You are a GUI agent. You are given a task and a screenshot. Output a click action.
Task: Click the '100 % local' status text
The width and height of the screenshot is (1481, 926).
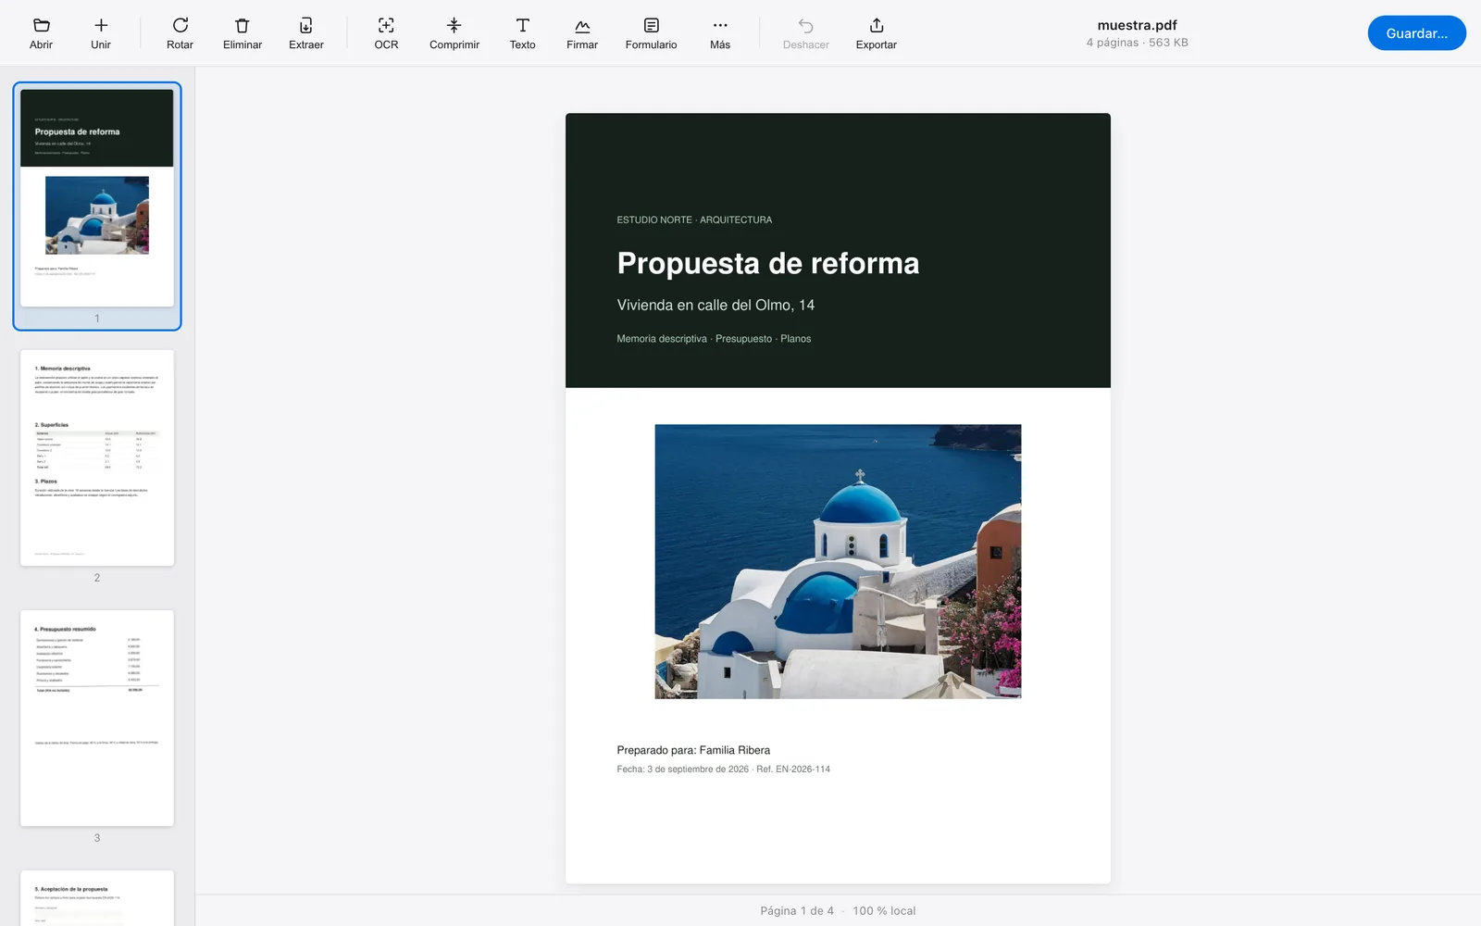[x=884, y=911]
